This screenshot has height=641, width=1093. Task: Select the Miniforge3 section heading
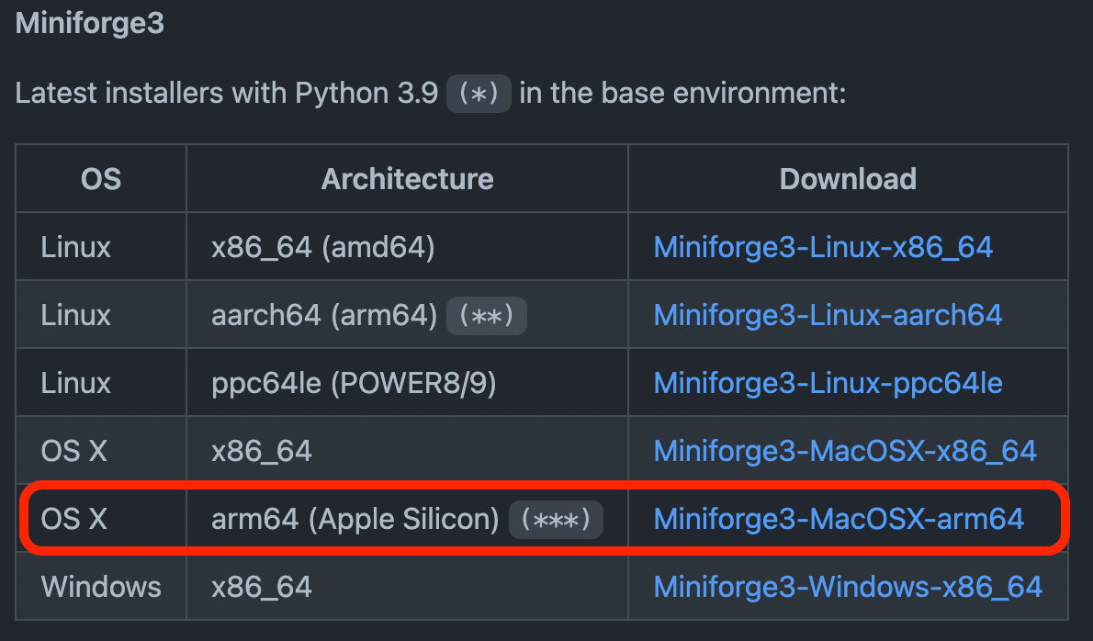89,22
